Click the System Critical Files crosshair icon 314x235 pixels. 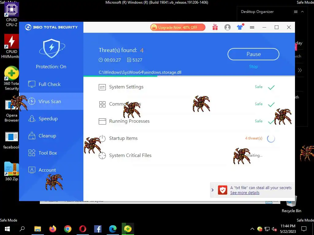[x=102, y=155]
